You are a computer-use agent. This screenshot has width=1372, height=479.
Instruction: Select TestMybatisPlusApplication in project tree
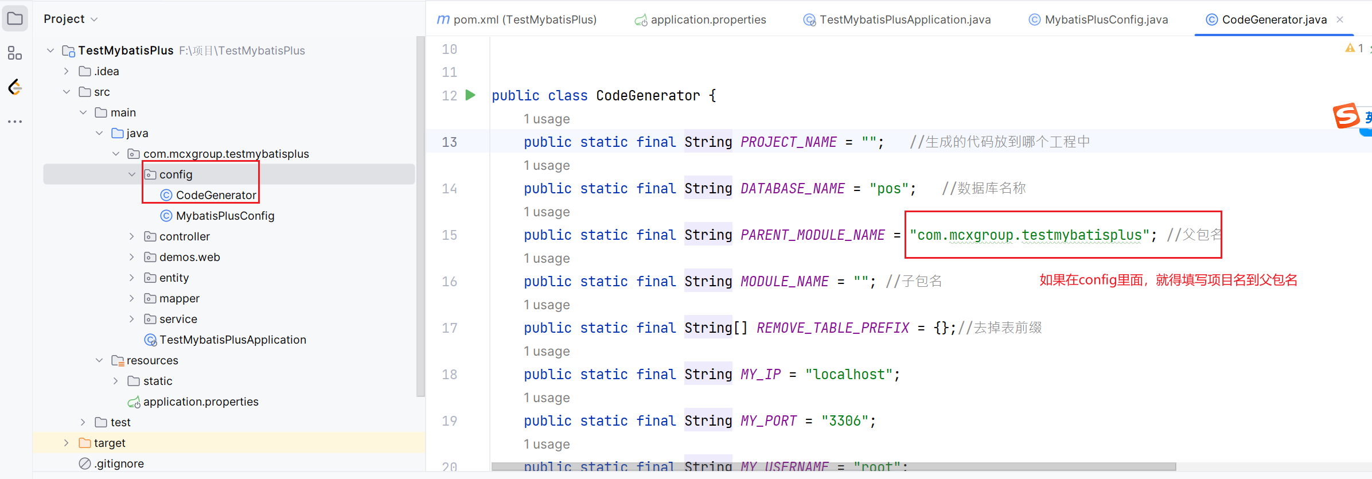tap(233, 340)
